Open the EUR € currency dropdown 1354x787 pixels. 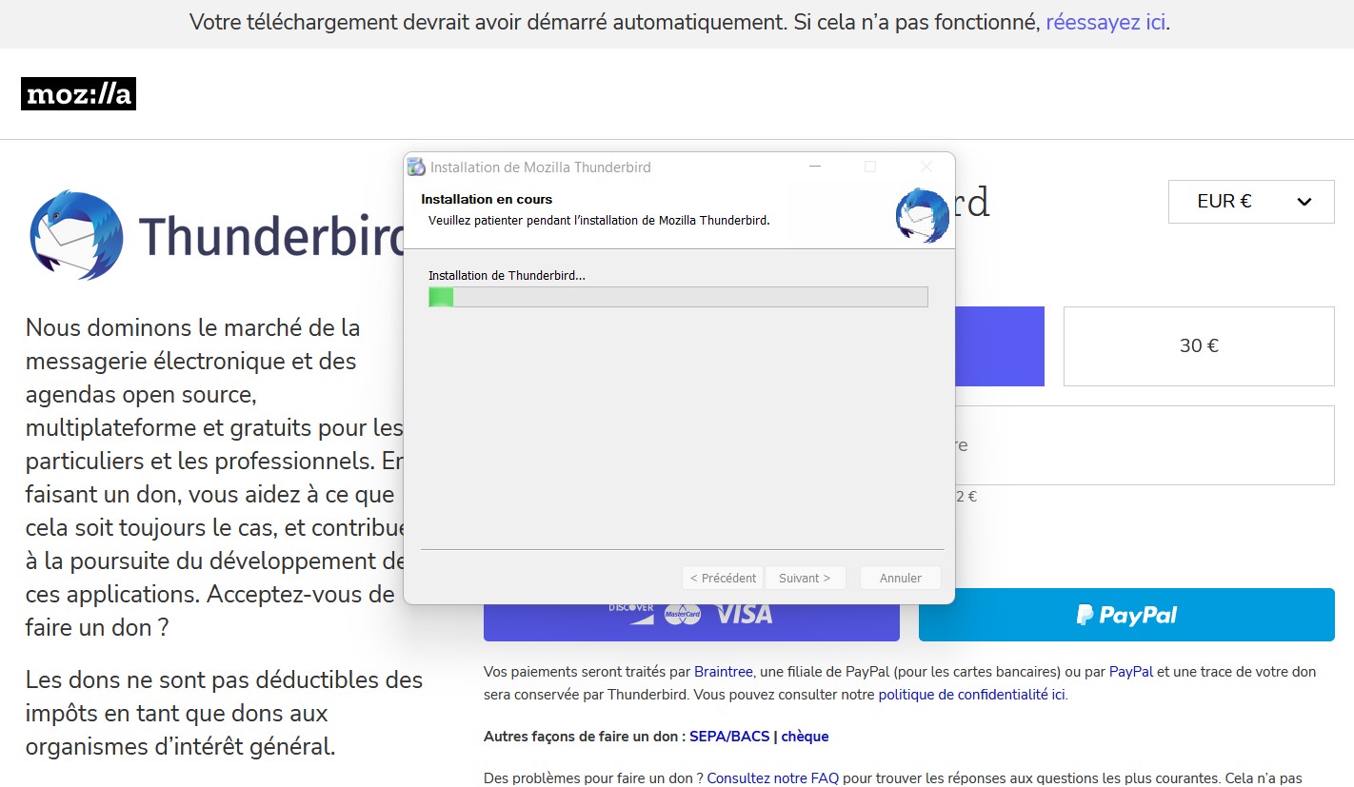point(1250,202)
